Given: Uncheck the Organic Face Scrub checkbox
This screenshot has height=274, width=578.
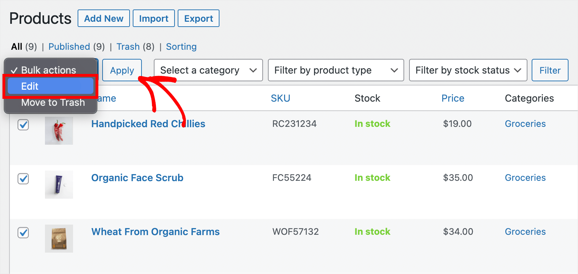Looking at the screenshot, I should point(23,179).
